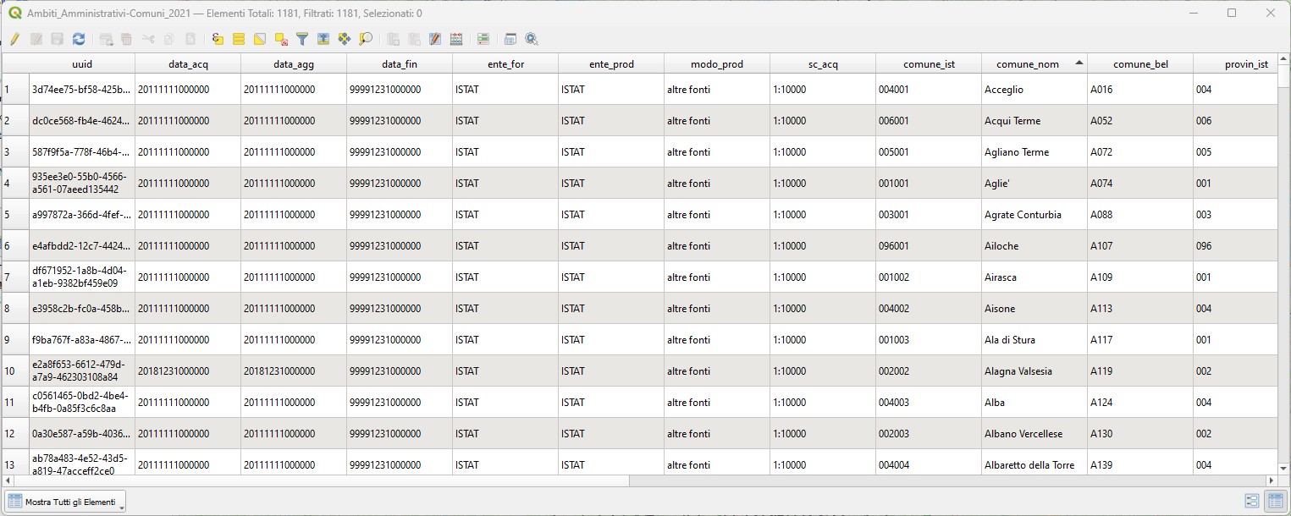Dock the attribute table window
Image resolution: width=1291 pixels, height=516 pixels.
click(x=510, y=39)
